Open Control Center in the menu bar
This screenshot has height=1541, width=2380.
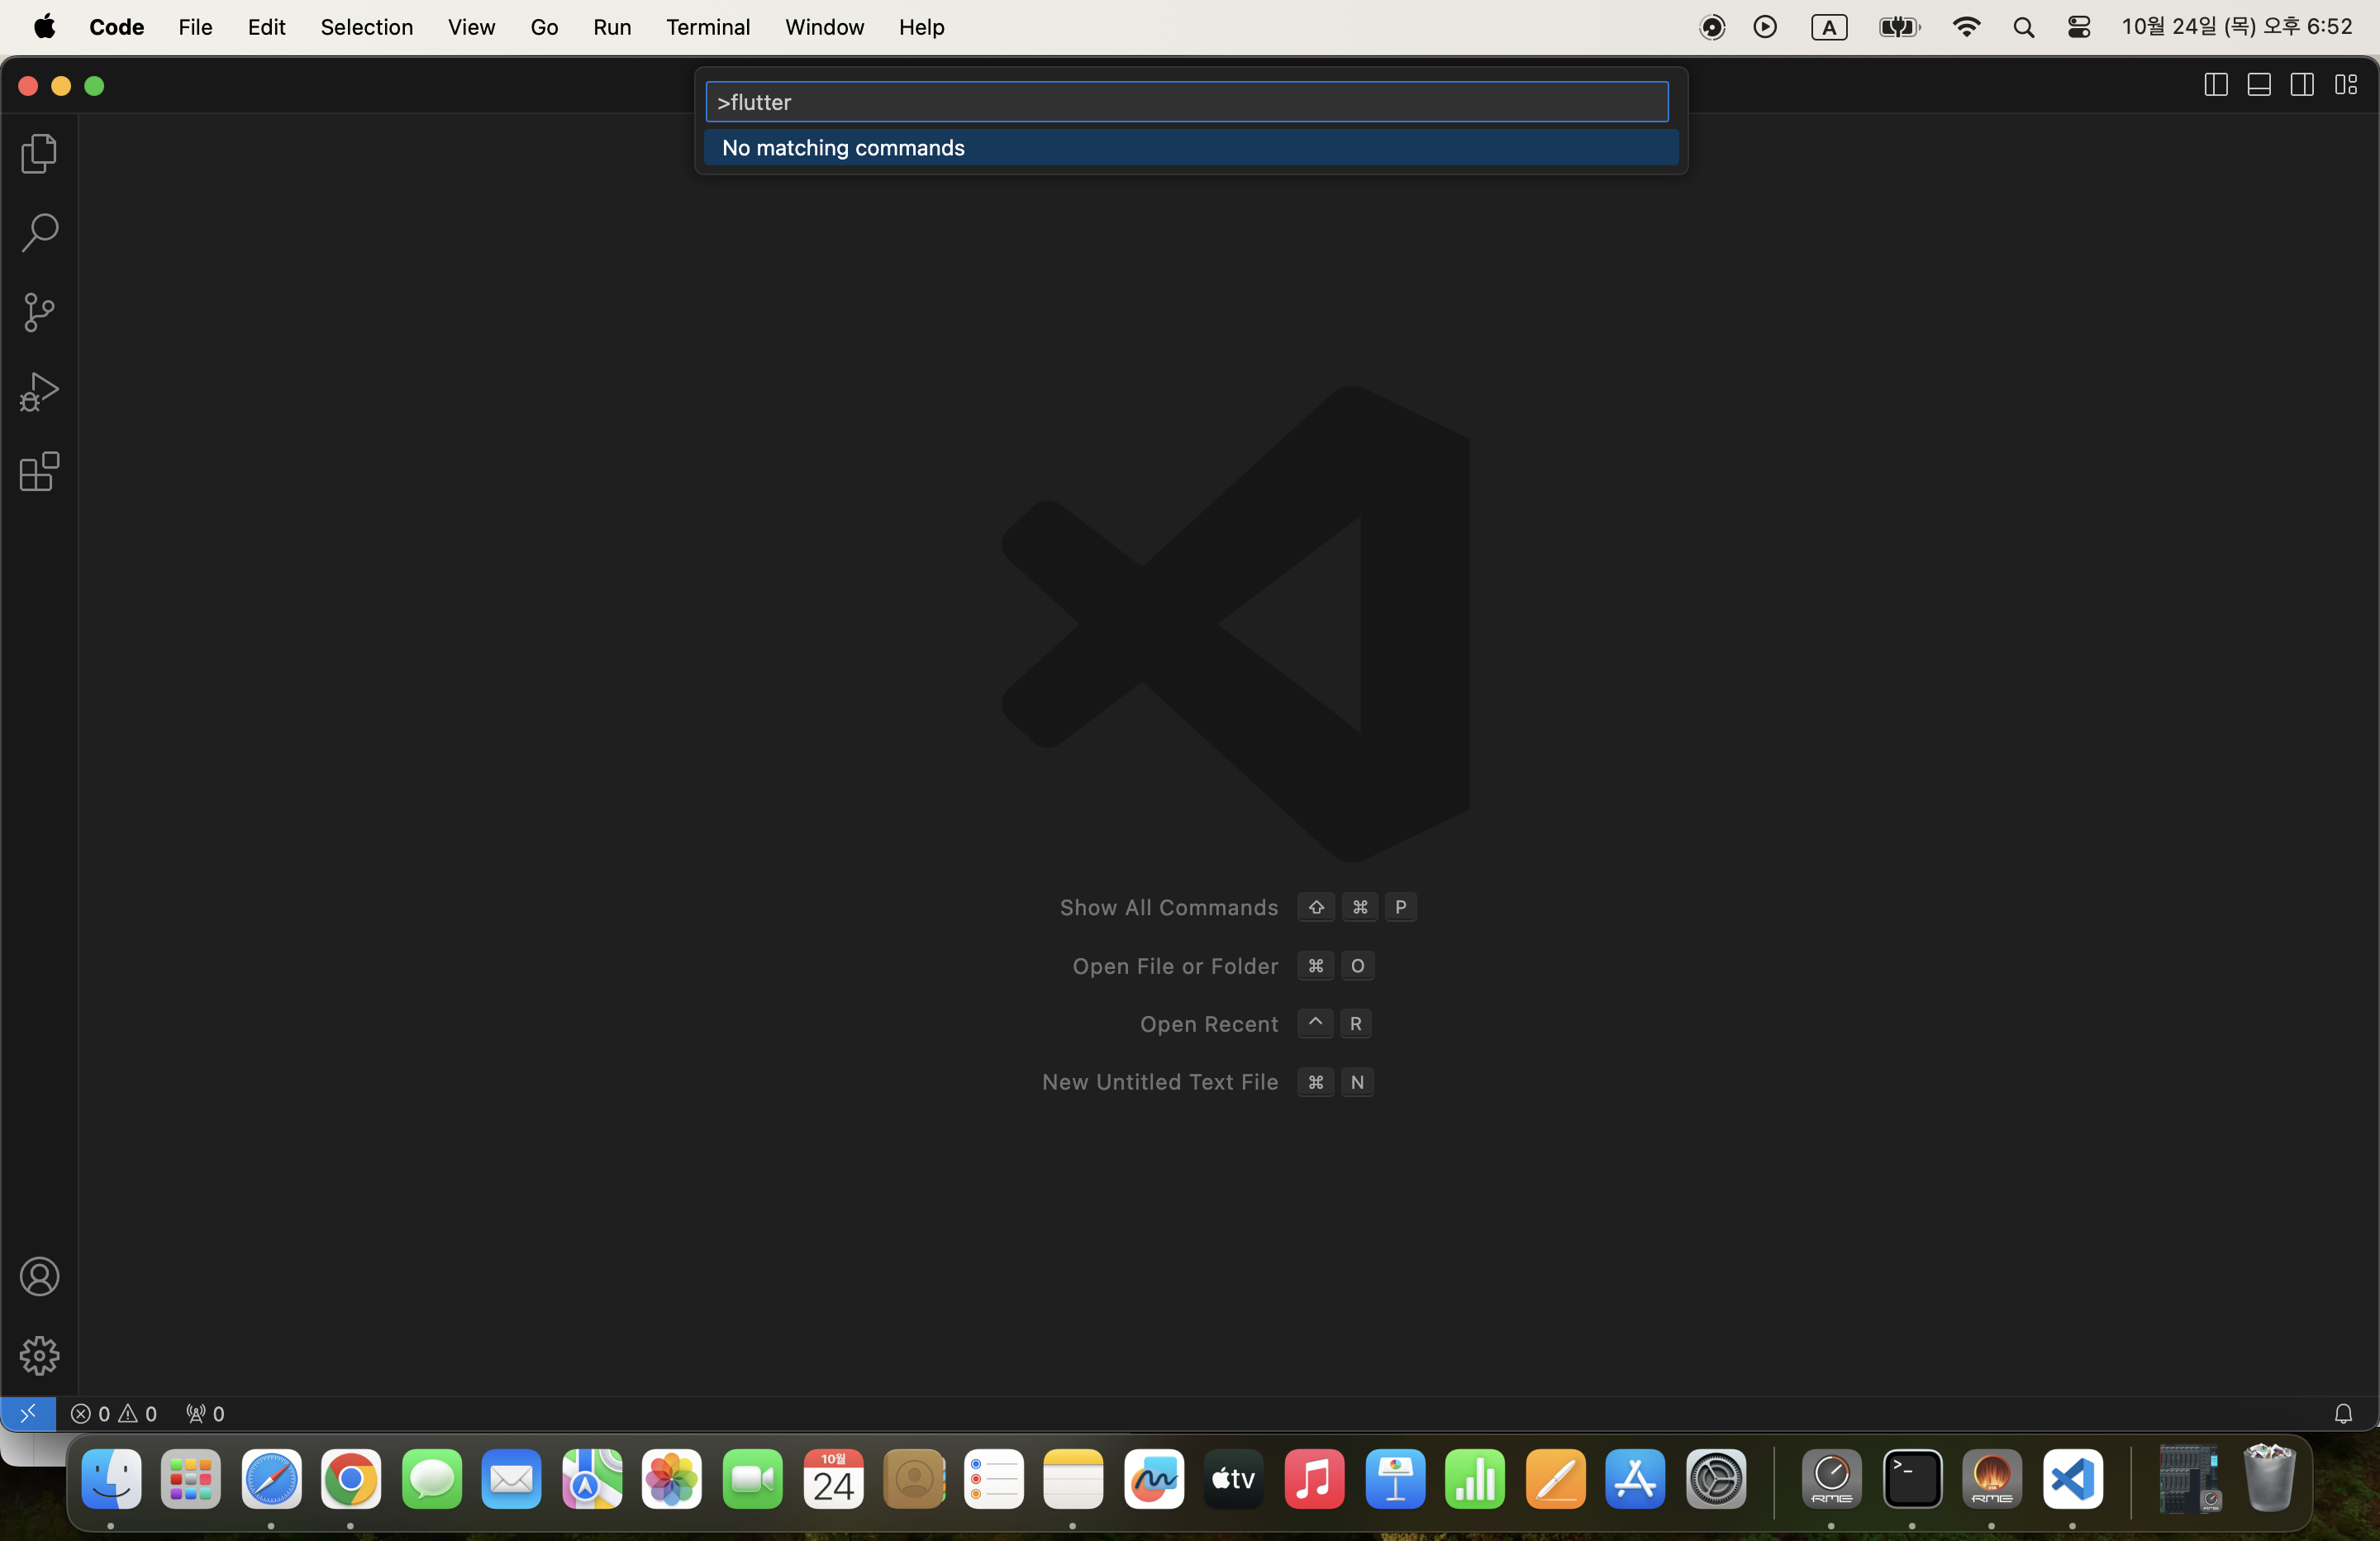2079,27
